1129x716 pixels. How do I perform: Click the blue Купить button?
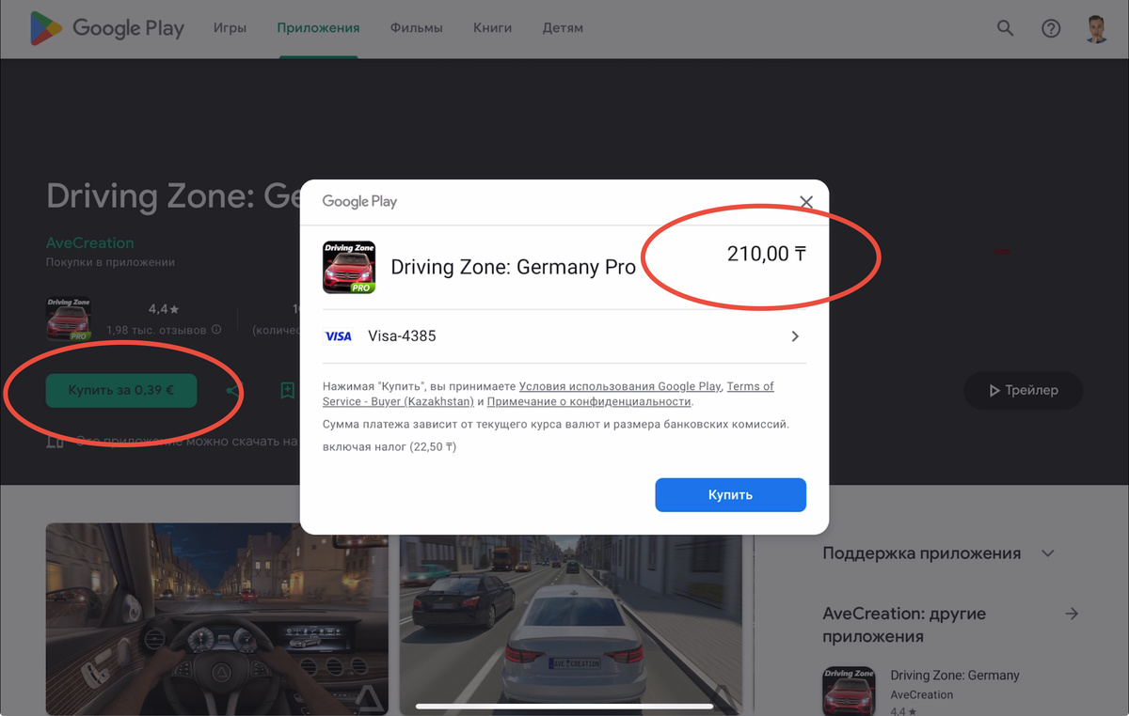pos(730,495)
